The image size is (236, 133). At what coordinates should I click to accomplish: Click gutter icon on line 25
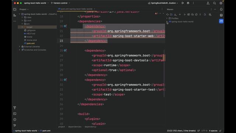pos(65,51)
